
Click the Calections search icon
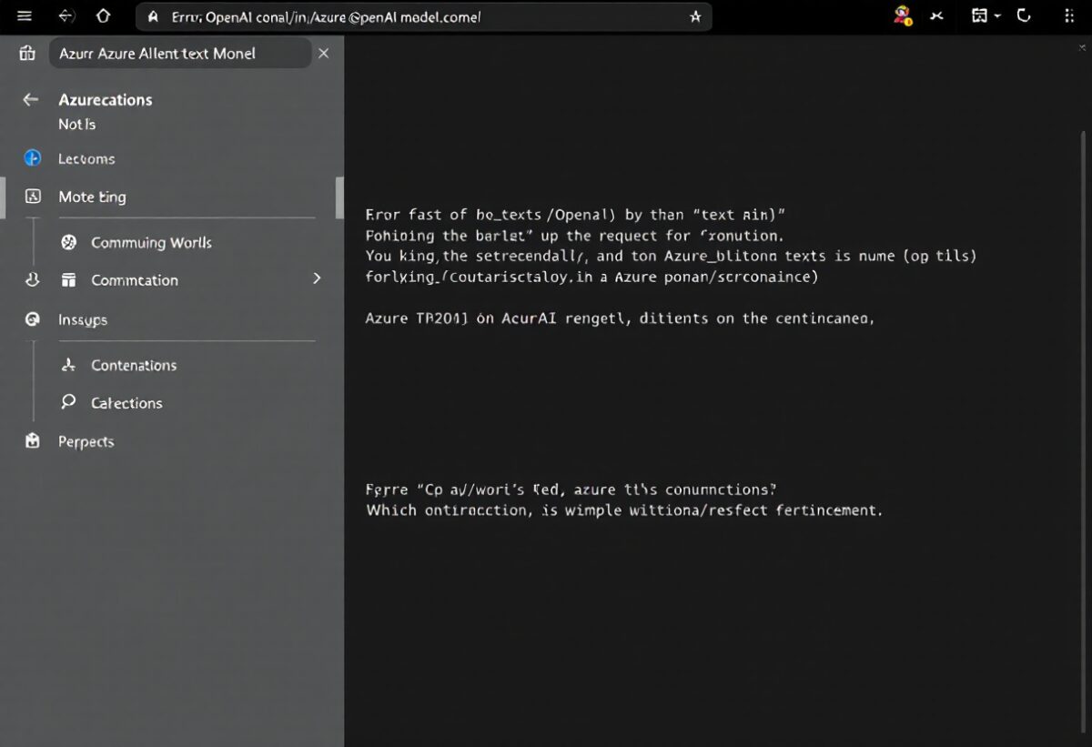[68, 402]
